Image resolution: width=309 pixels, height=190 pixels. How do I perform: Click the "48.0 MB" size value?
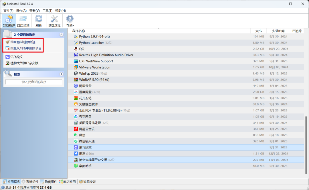coord(258,166)
